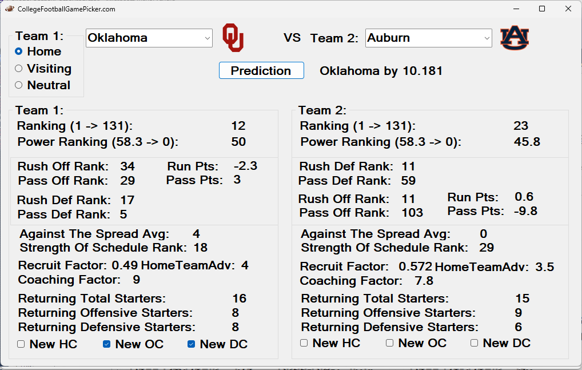Minimize the CollegeFootballGamePicker window
The image size is (582, 370).
click(x=516, y=9)
